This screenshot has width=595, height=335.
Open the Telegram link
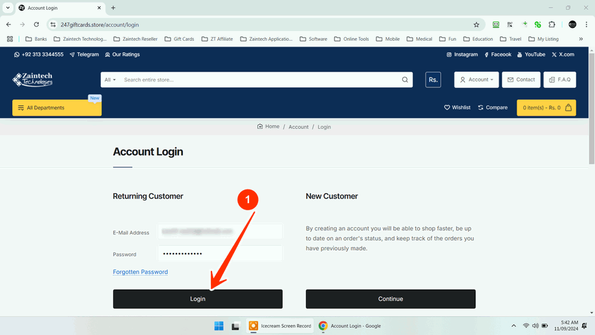(84, 54)
